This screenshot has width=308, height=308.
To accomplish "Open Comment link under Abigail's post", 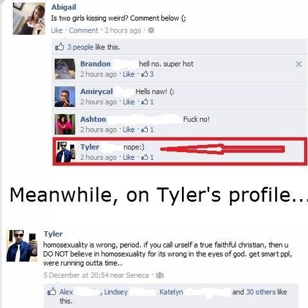I will (x=84, y=30).
